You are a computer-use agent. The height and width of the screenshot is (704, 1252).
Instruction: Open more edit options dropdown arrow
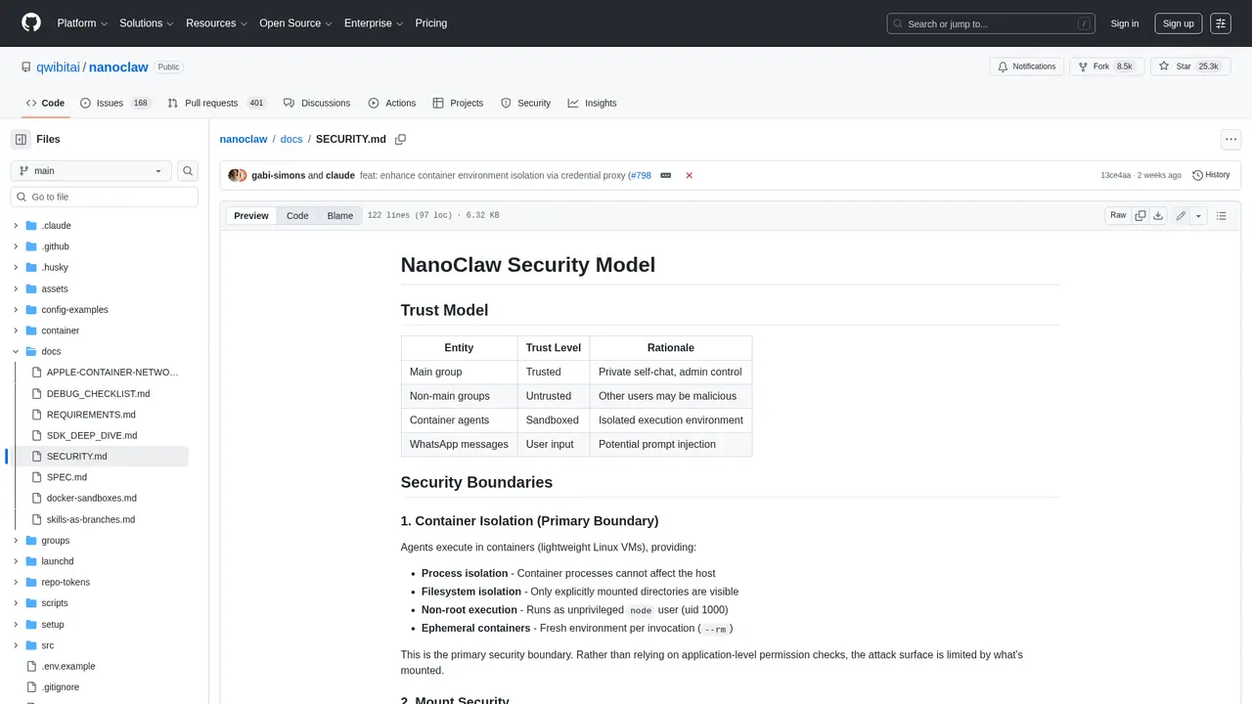click(x=1198, y=216)
